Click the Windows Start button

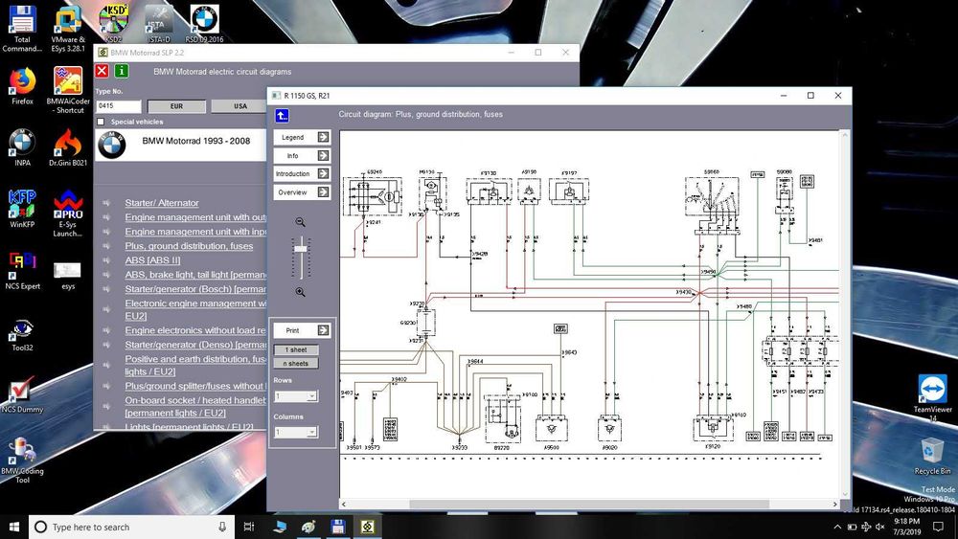(14, 527)
